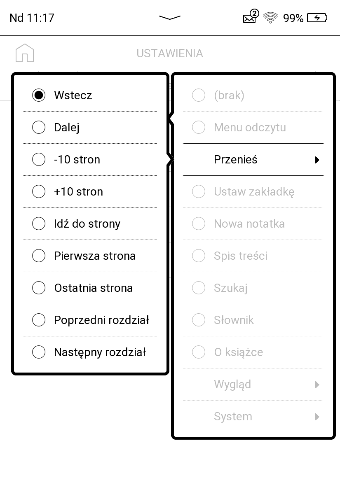The width and height of the screenshot is (340, 494).
Task: Pull down the top chevron handle
Action: tap(170, 18)
